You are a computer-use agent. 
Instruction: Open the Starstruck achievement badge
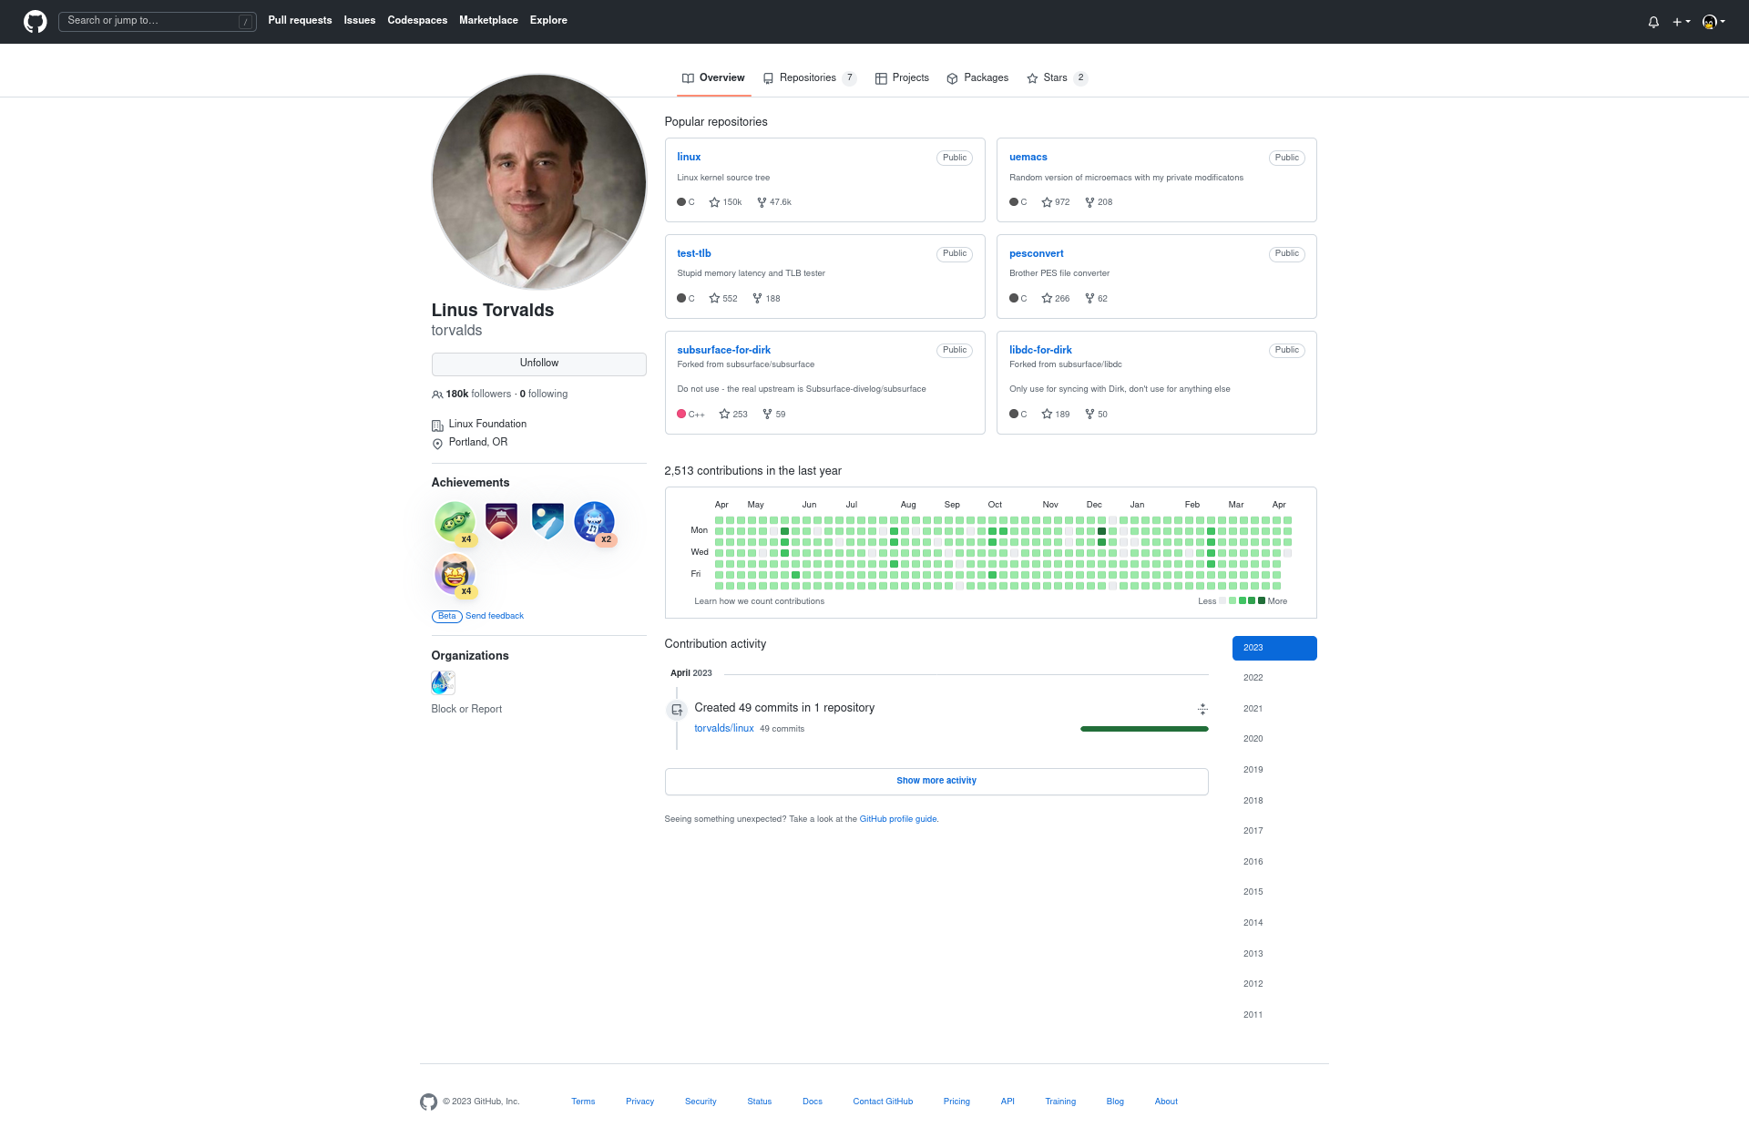click(455, 574)
